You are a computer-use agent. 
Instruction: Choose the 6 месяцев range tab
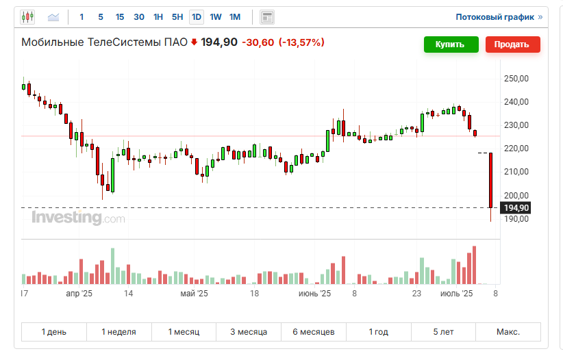tap(314, 332)
